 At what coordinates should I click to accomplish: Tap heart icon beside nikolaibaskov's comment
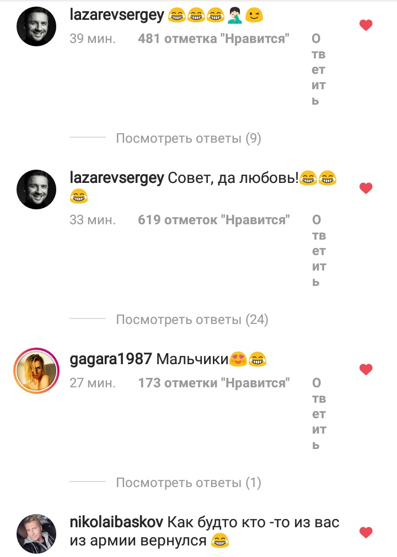[x=366, y=532]
